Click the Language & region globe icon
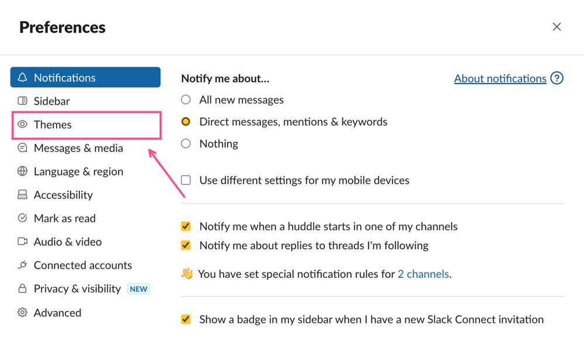Image resolution: width=584 pixels, height=342 pixels. [23, 171]
